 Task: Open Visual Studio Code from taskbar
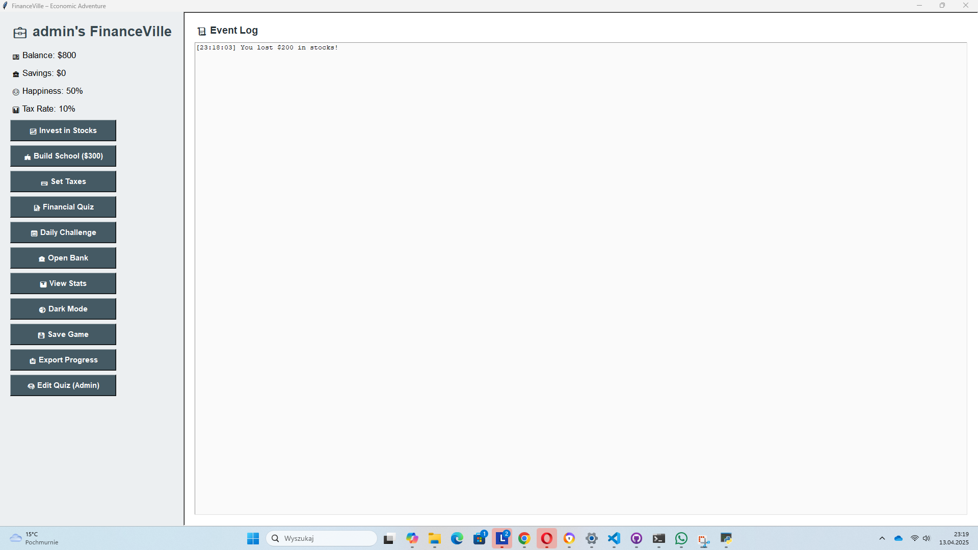pyautogui.click(x=614, y=538)
